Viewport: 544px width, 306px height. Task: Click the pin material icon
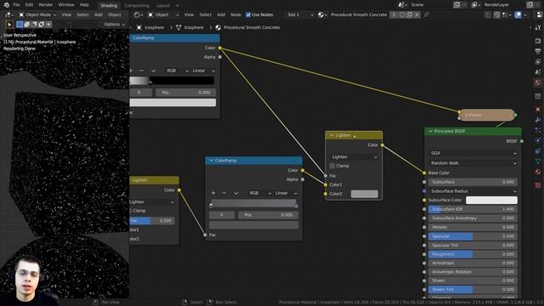pos(426,15)
